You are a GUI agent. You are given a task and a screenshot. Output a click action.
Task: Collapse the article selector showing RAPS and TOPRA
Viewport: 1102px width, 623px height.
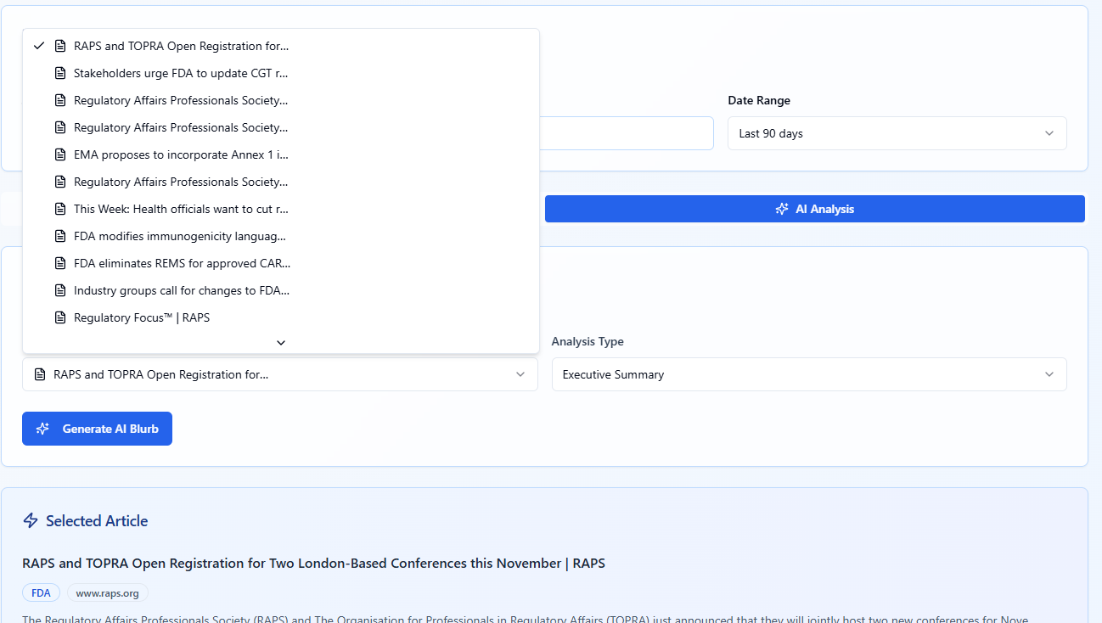279,374
